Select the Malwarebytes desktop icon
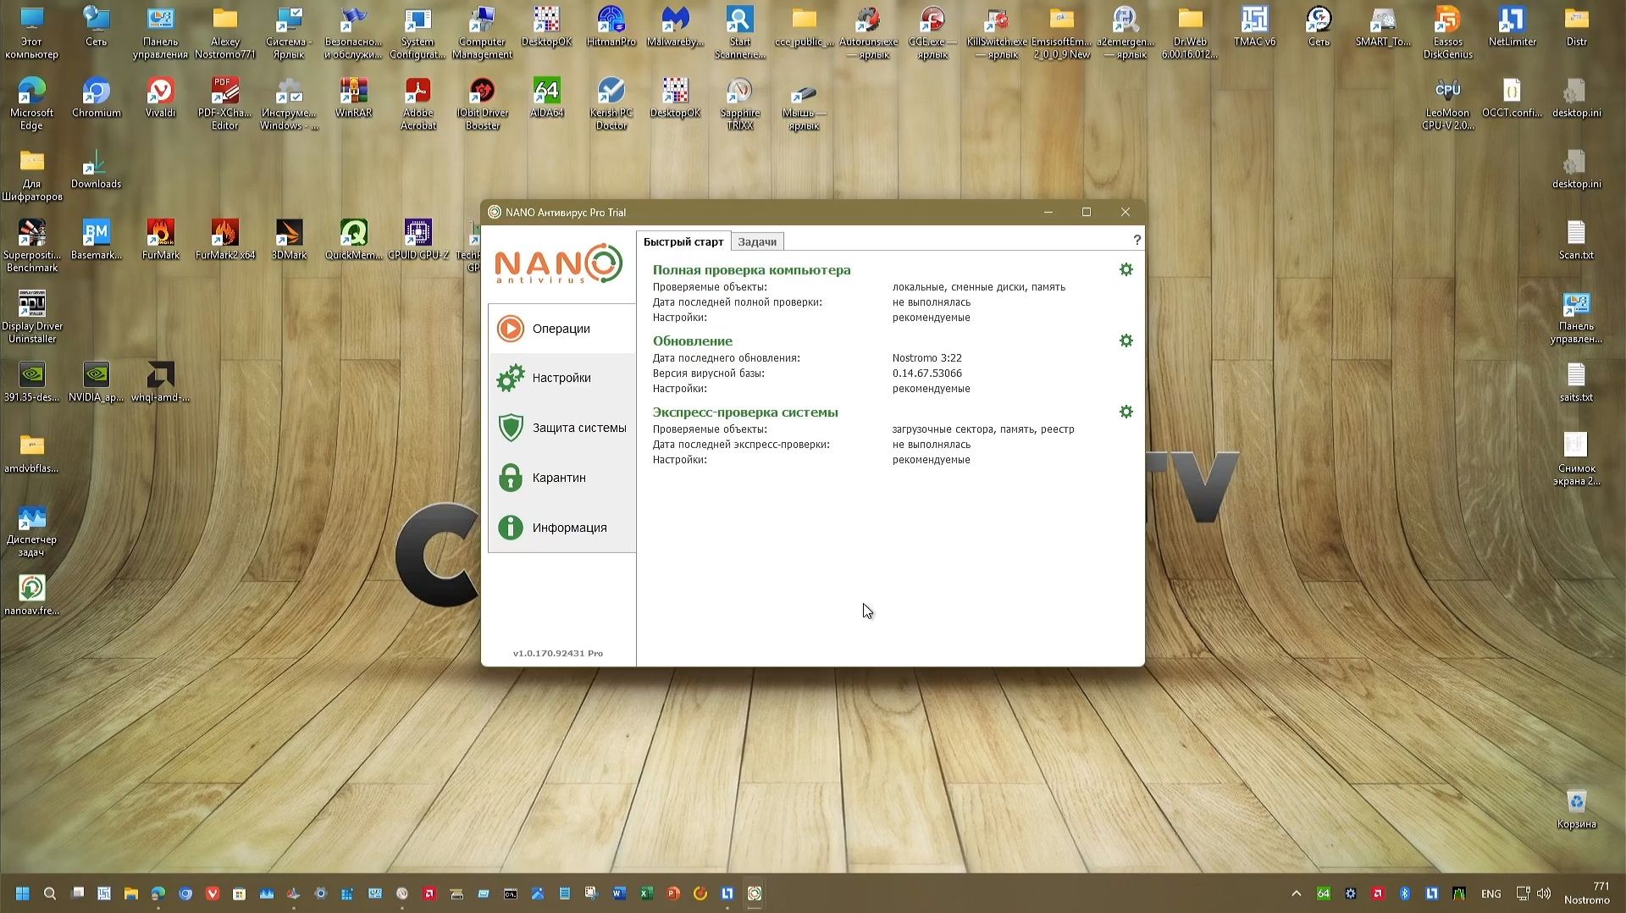 pyautogui.click(x=675, y=26)
